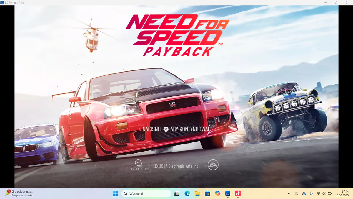Click the PS Remote Play title bar icon
This screenshot has height=199, width=353.
point(2,3)
